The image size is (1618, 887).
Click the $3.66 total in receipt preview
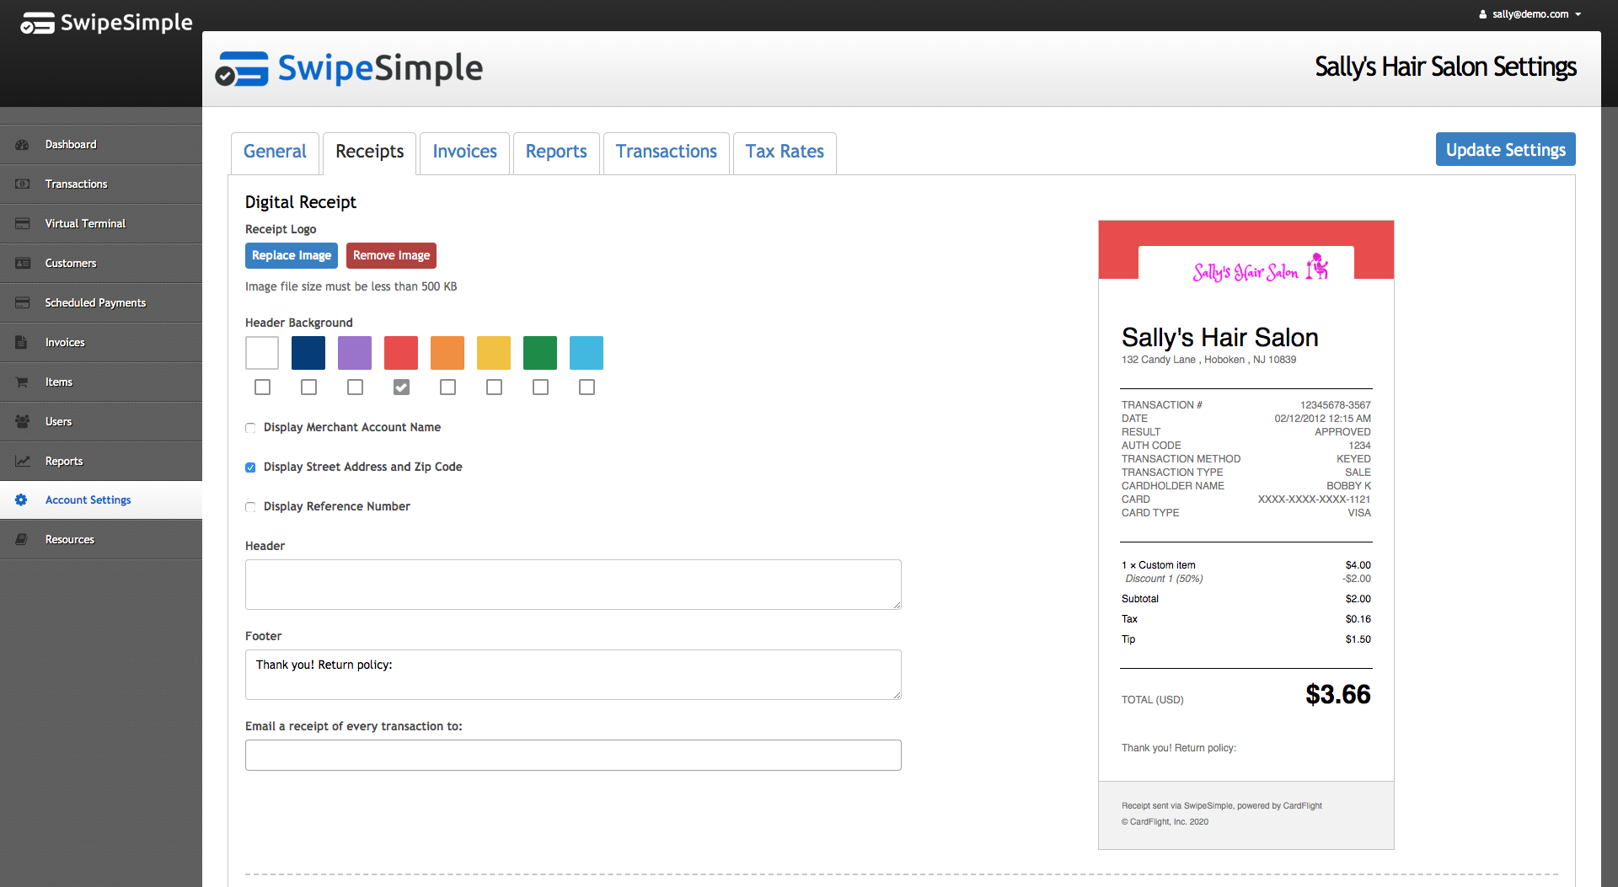coord(1337,695)
